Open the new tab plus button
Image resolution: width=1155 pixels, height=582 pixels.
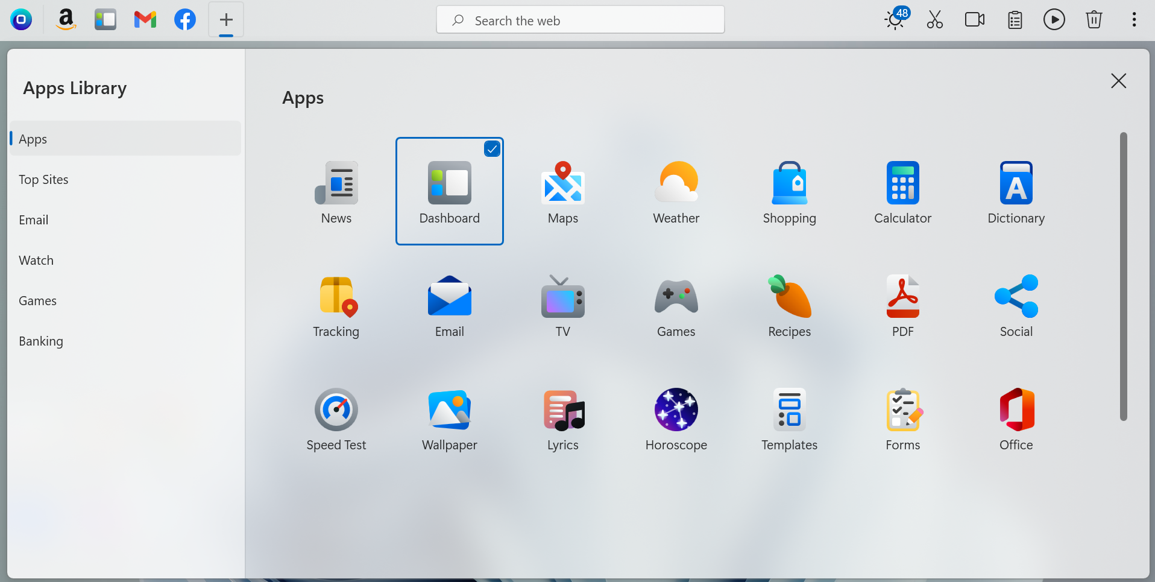225,19
